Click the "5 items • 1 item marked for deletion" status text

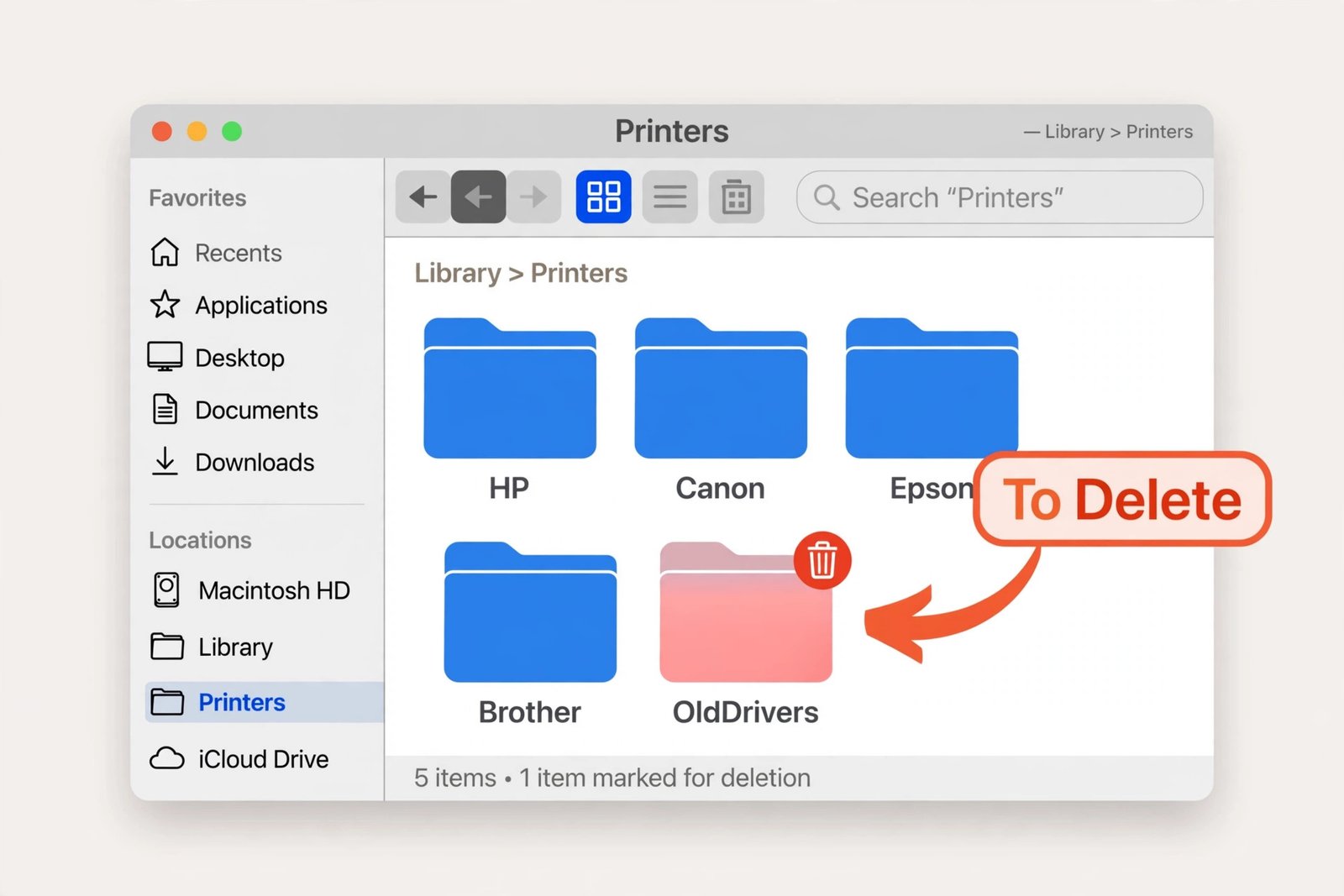coord(612,778)
